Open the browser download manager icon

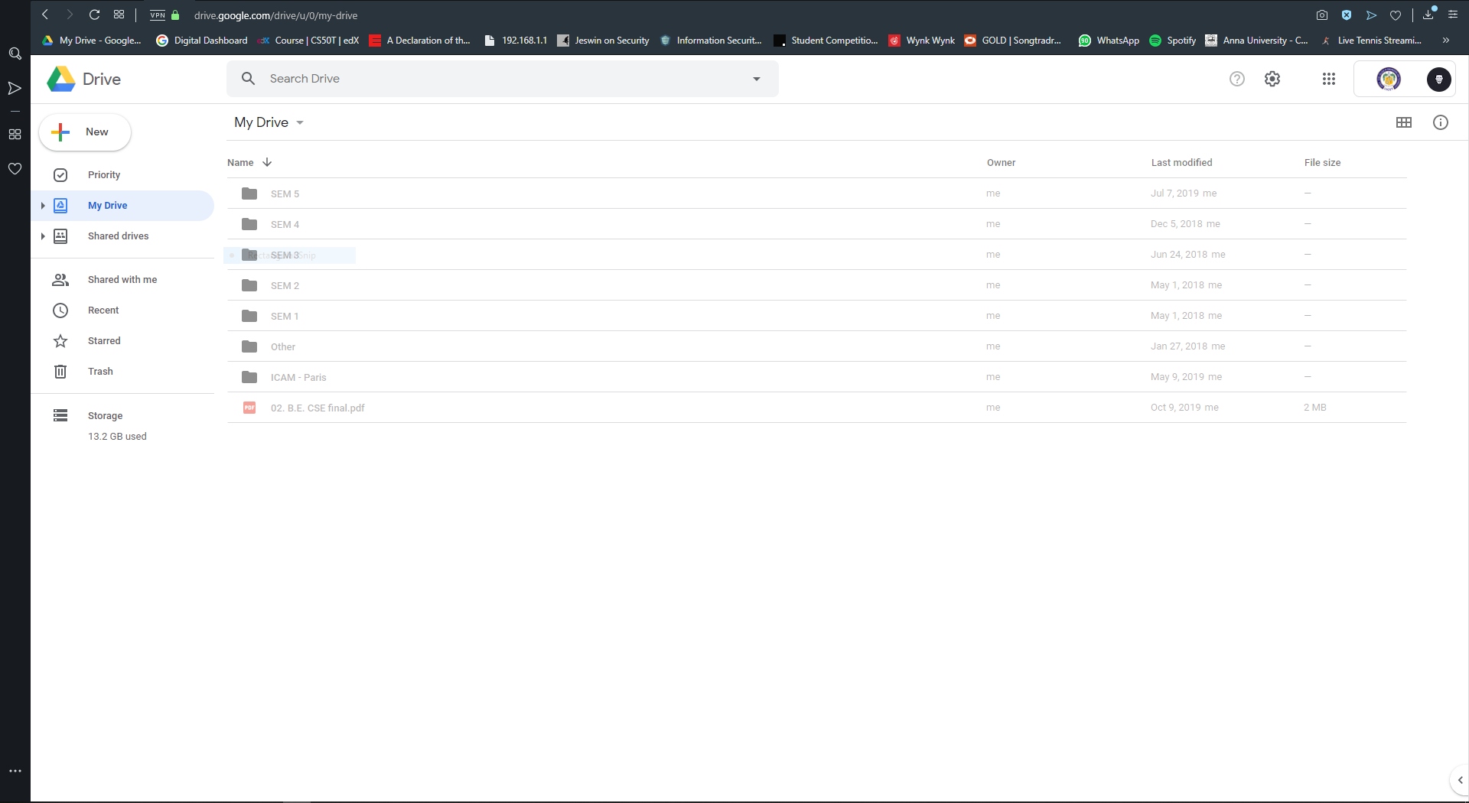point(1428,15)
